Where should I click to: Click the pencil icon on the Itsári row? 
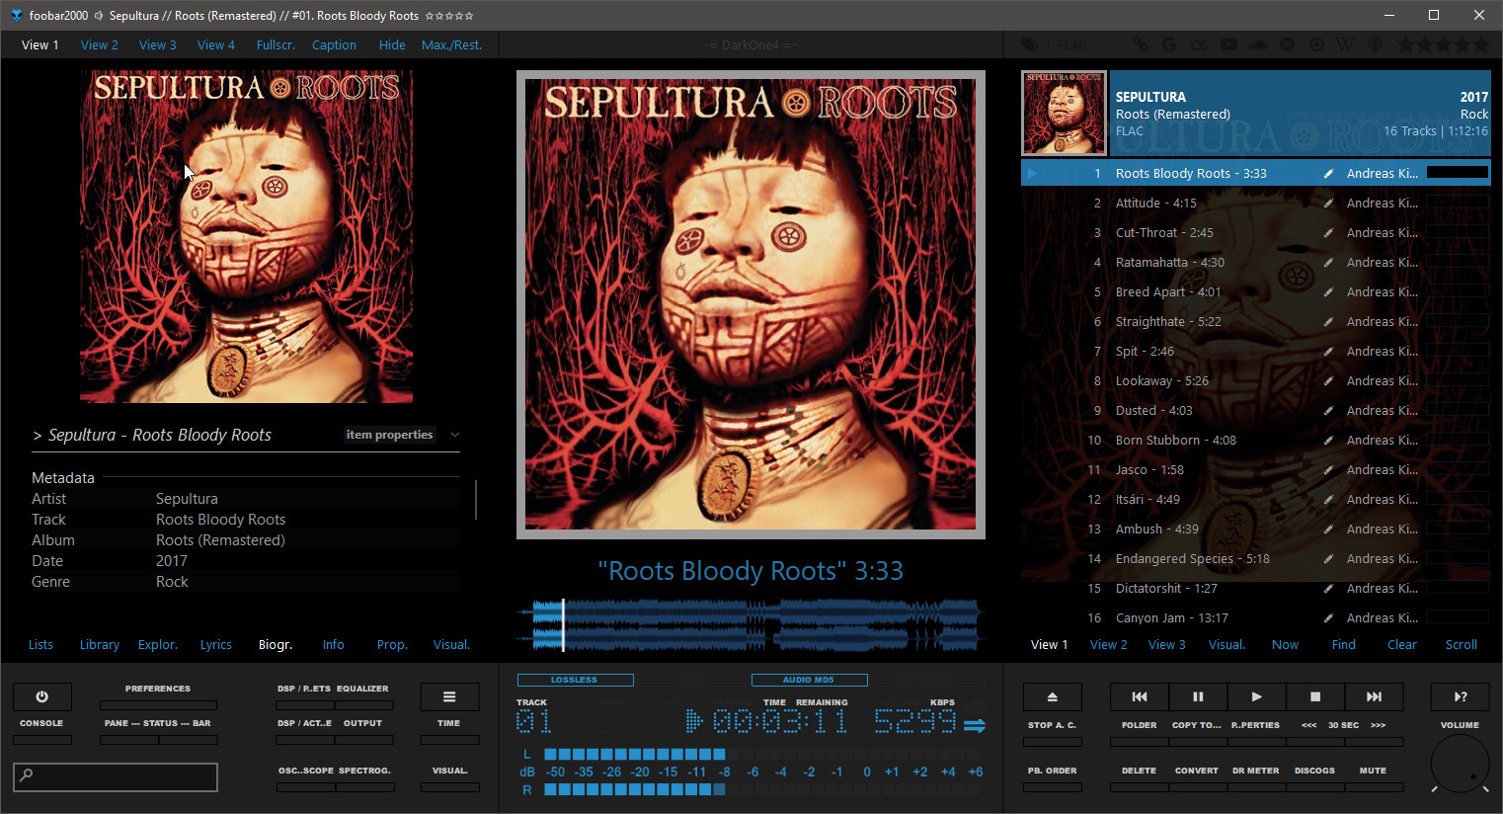click(x=1328, y=500)
